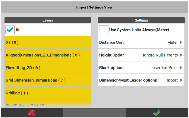Click Insertion Point block option value
189x118 pixels.
click(165, 68)
